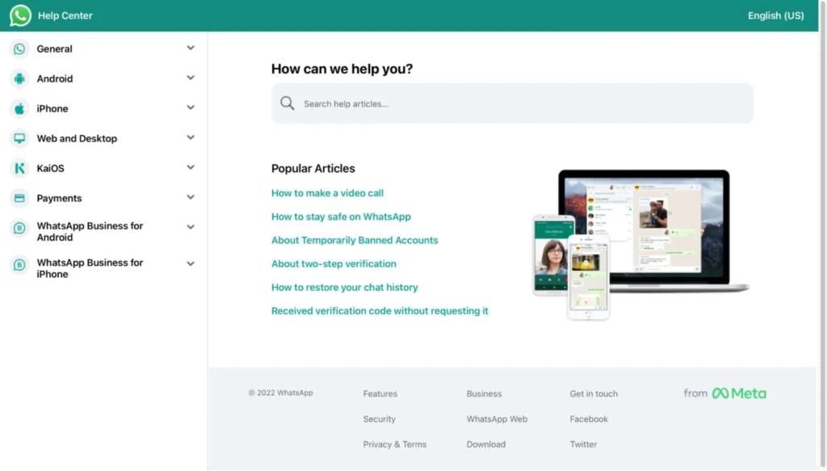827x471 pixels.
Task: Click the Get in touch footer link
Action: 594,394
